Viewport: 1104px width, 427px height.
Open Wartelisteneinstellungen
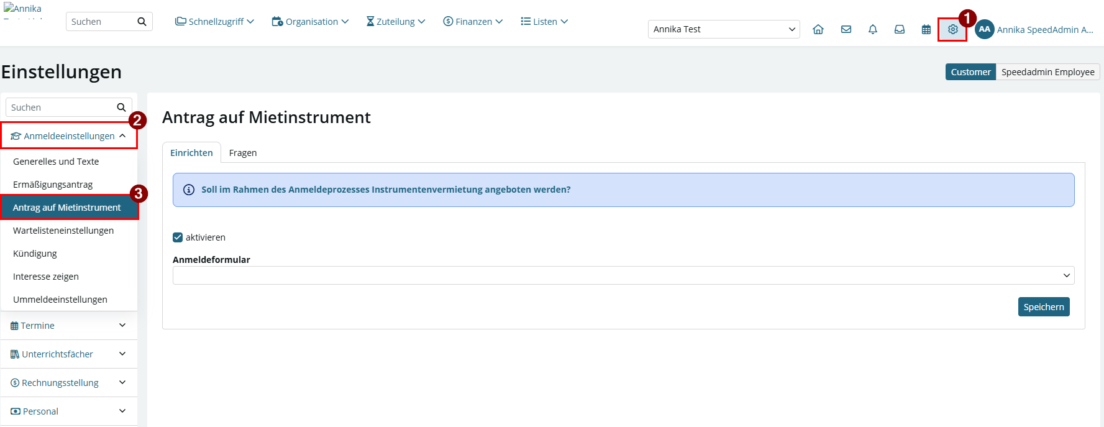pyautogui.click(x=69, y=231)
